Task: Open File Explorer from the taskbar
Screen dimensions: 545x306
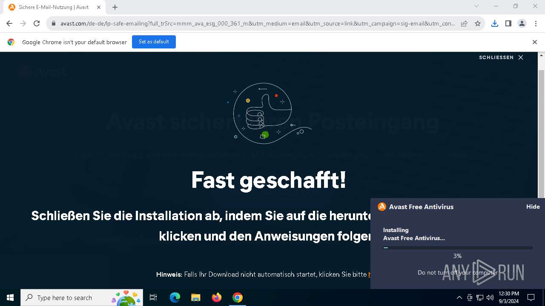Action: [195, 297]
